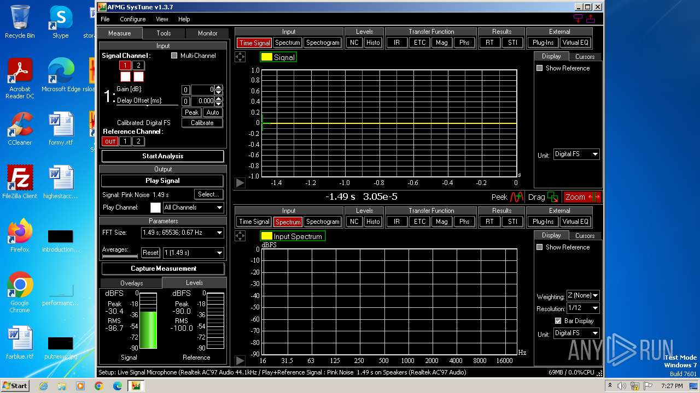The height and width of the screenshot is (393, 700).
Task: Decrease Delay Offset with the down stepper
Action: (x=219, y=104)
